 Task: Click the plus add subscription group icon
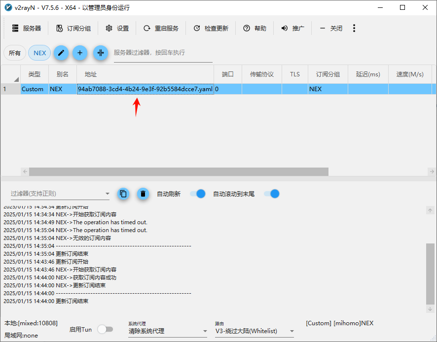pyautogui.click(x=80, y=53)
